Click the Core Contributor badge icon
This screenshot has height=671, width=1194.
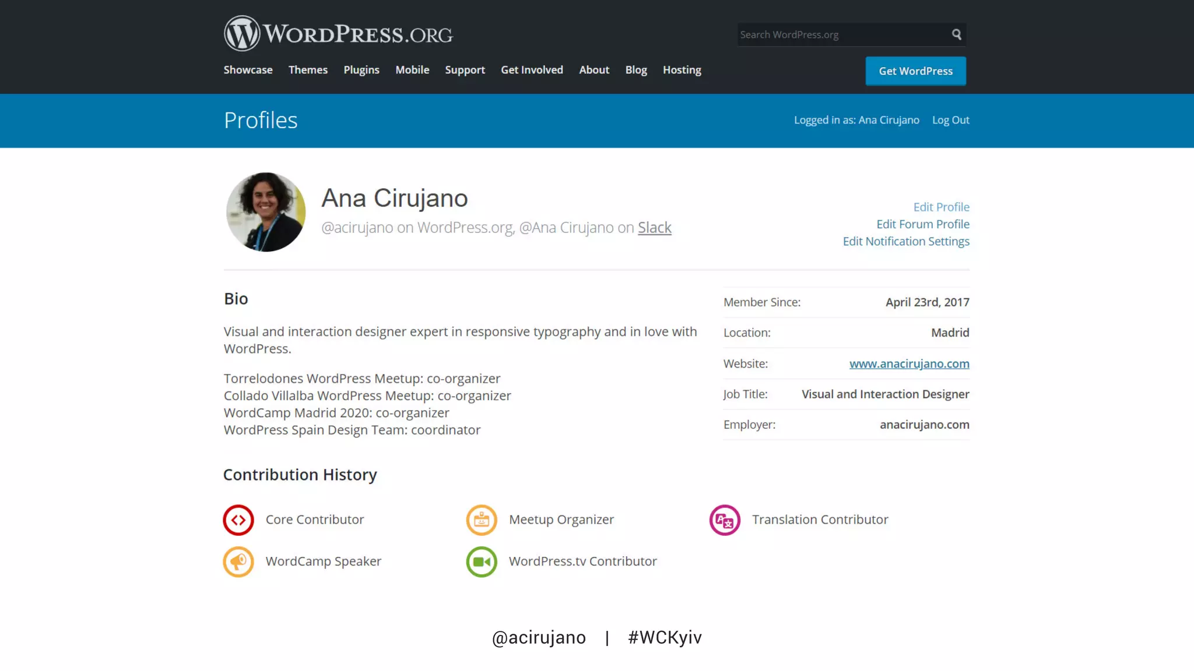(x=238, y=520)
